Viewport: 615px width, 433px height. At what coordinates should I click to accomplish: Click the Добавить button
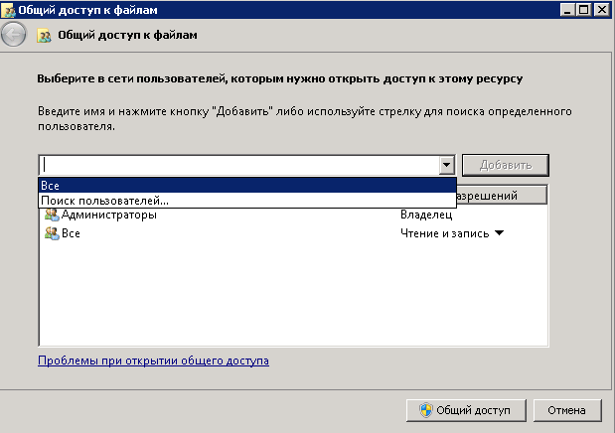pyautogui.click(x=506, y=165)
